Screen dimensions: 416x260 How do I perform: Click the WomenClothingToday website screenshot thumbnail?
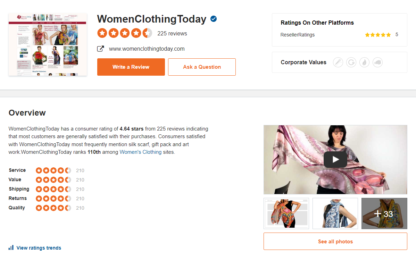point(48,44)
